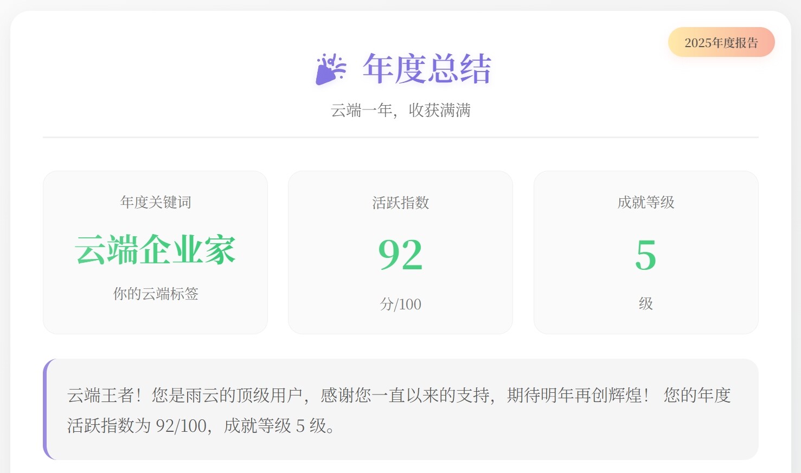The height and width of the screenshot is (473, 801).
Task: Click the 级 caption under the 5
Action: pos(645,303)
